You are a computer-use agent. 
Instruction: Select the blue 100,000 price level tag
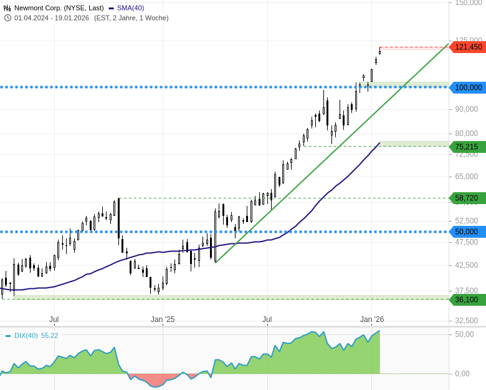[467, 87]
